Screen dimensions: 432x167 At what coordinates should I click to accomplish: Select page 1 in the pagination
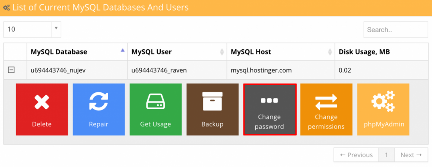(x=386, y=155)
